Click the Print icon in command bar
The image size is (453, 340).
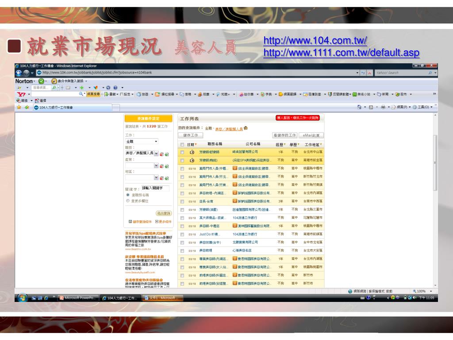tap(383, 107)
